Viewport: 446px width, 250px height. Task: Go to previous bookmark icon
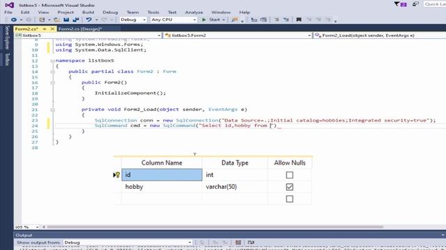[x=309, y=19]
